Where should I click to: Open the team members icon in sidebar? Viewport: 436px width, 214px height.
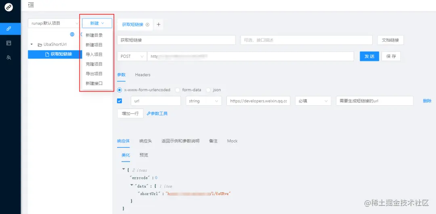pos(9,58)
